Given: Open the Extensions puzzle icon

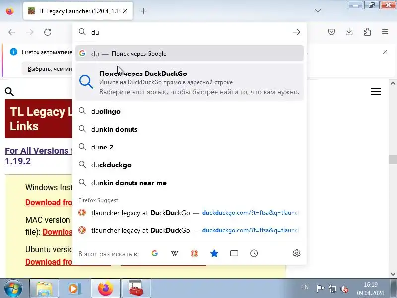Looking at the screenshot, I should click(367, 32).
